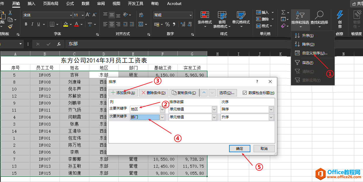Open the 次要关键字 column dropdown (部门)
Screen dimensions: 363x182
[163, 117]
